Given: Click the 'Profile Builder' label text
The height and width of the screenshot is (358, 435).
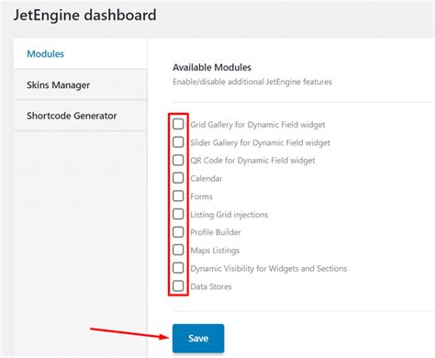Looking at the screenshot, I should pyautogui.click(x=216, y=232).
